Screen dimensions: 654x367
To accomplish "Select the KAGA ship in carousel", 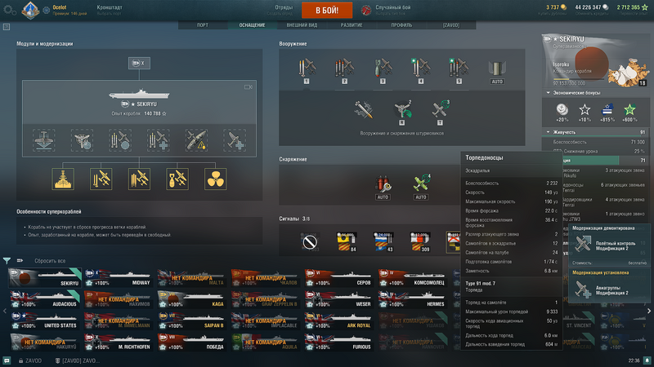I will (192, 299).
